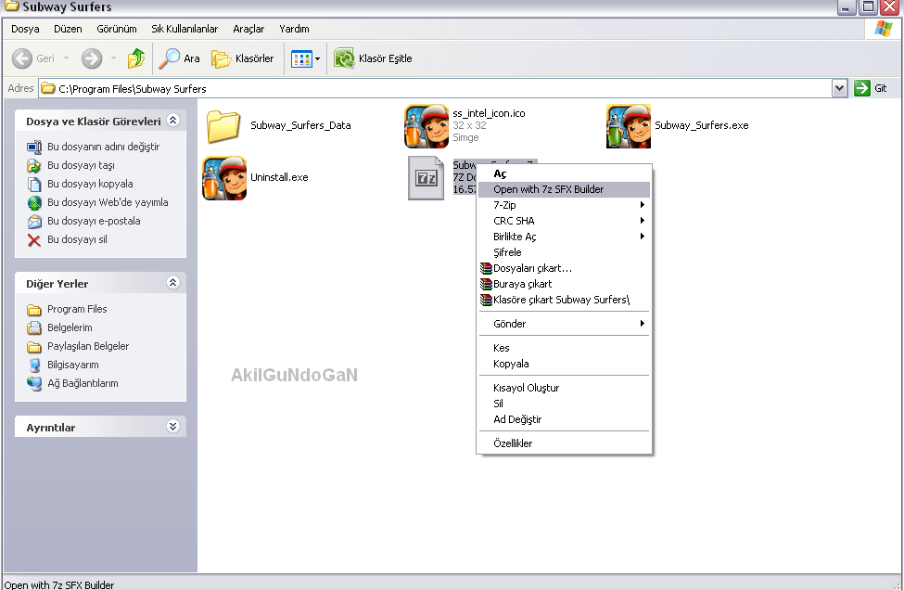
Task: Click the 7z archive file icon
Action: tap(427, 178)
